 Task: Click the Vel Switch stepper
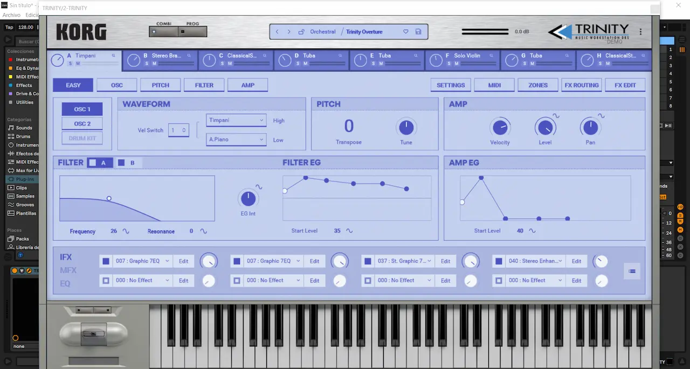[178, 130]
